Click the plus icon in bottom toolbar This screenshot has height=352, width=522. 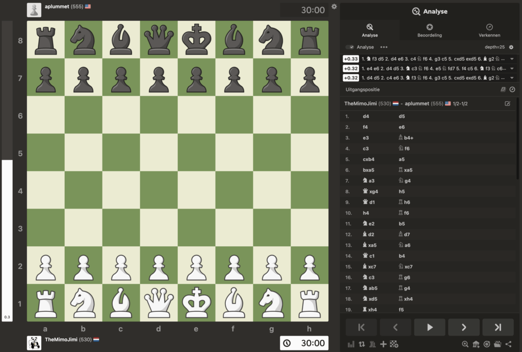pos(383,344)
